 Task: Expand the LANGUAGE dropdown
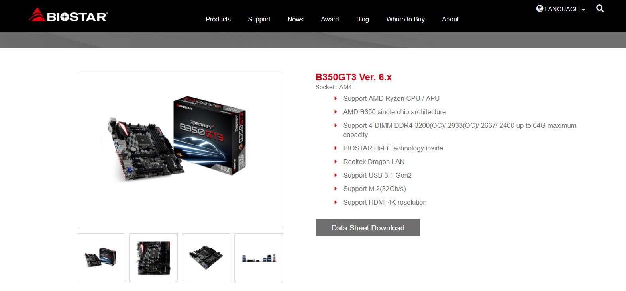click(x=561, y=9)
